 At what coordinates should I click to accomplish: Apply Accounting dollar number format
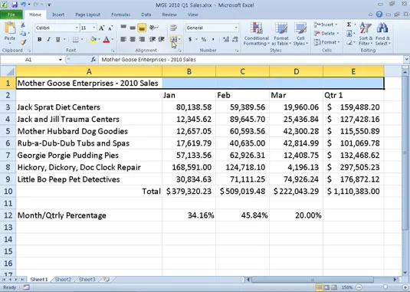(x=190, y=40)
